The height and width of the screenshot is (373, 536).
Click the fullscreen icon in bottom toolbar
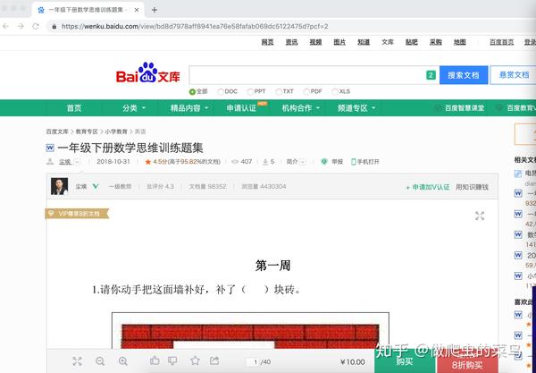click(x=77, y=361)
